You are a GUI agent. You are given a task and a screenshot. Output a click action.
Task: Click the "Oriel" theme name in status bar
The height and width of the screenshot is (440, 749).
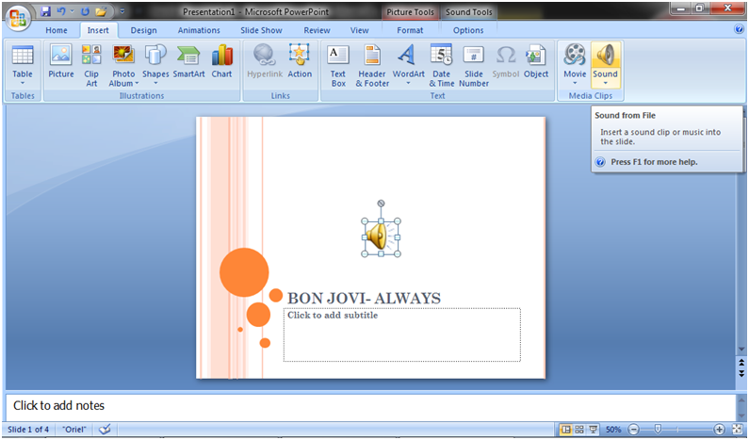pyautogui.click(x=74, y=430)
